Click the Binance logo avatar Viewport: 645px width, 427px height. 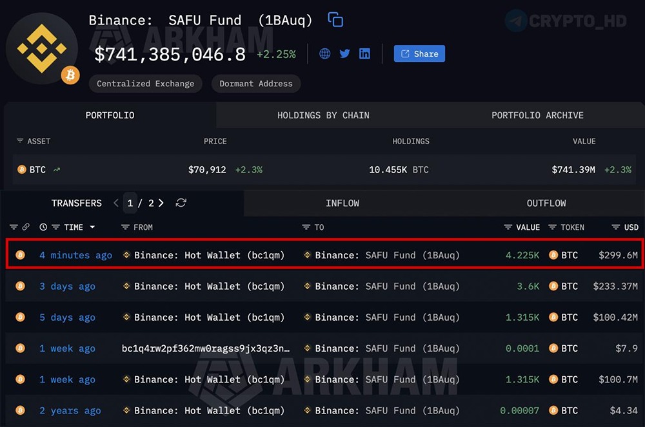coord(42,48)
